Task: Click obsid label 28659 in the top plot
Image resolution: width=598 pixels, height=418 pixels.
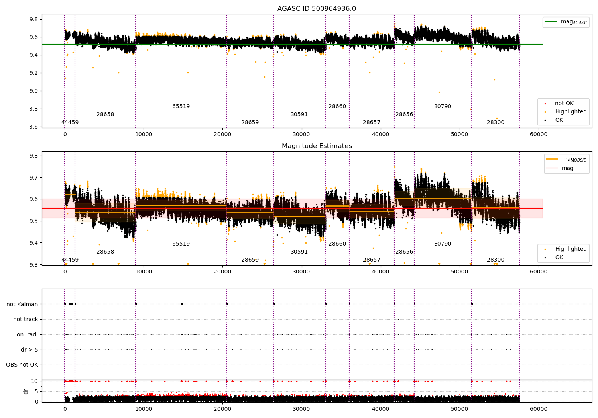Action: (x=250, y=123)
